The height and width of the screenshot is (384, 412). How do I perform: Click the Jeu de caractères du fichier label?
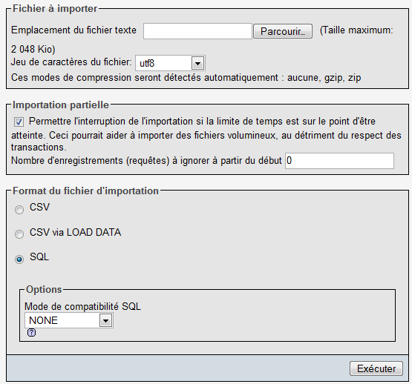point(71,62)
